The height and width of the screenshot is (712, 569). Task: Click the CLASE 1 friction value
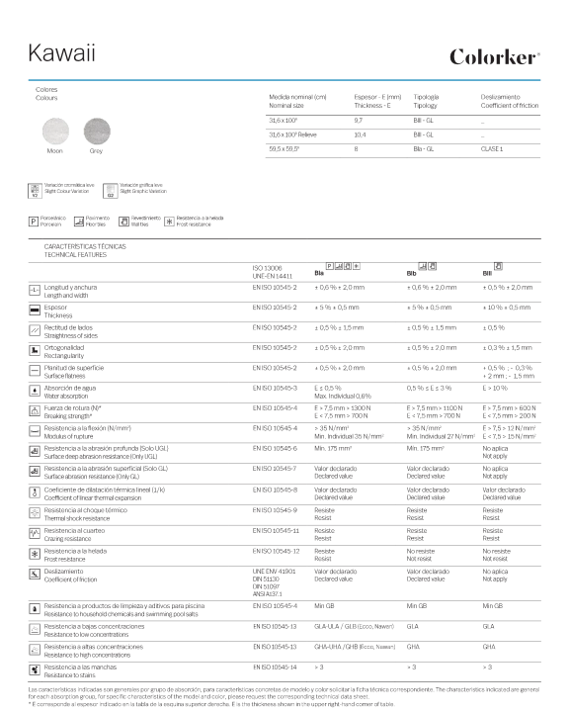[492, 149]
